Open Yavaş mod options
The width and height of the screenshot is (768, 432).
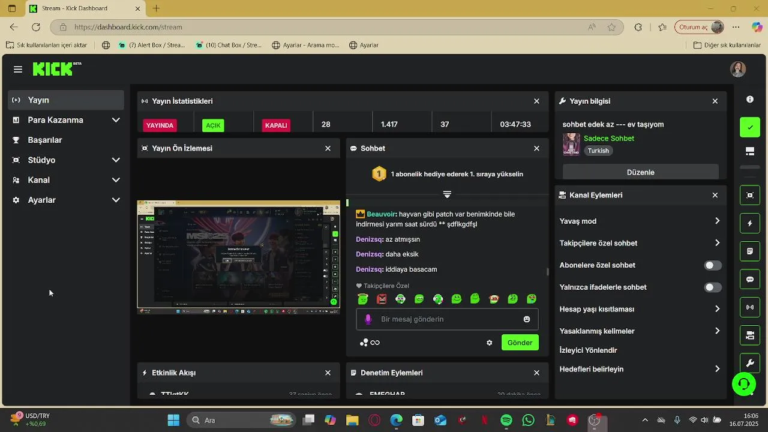pos(640,221)
